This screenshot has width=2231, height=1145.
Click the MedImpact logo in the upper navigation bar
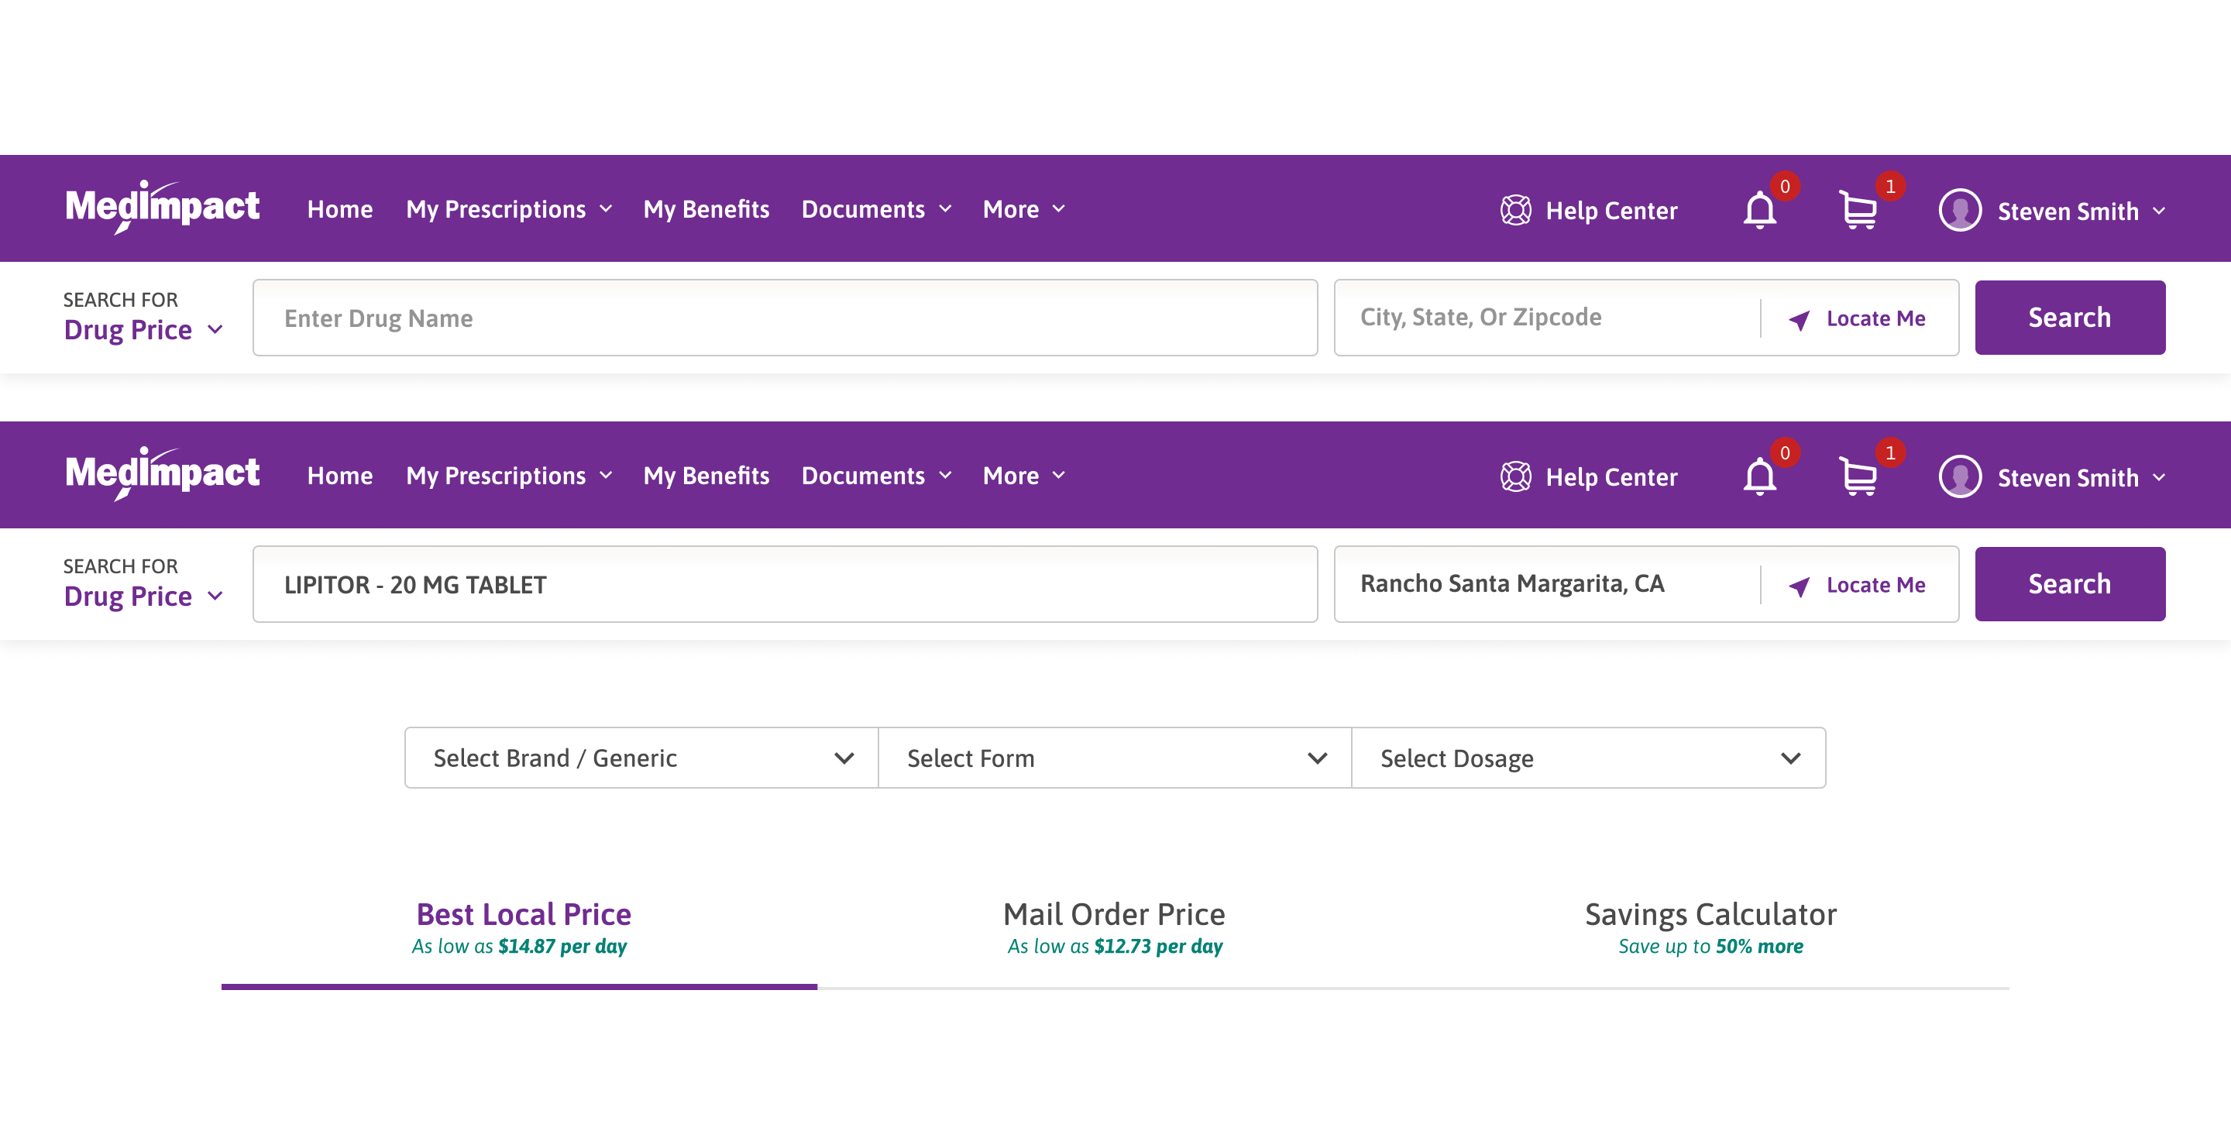coord(162,207)
